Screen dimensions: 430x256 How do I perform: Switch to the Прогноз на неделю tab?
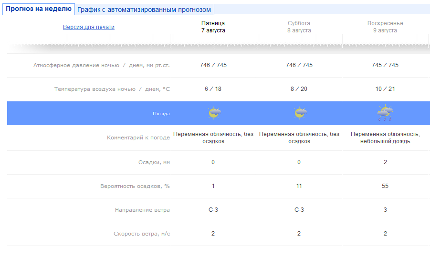point(39,9)
